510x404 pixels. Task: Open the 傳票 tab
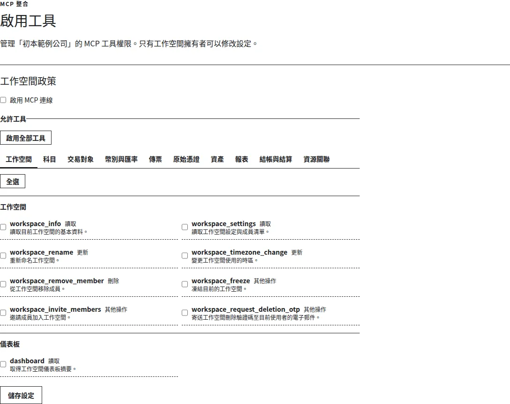tap(155, 159)
